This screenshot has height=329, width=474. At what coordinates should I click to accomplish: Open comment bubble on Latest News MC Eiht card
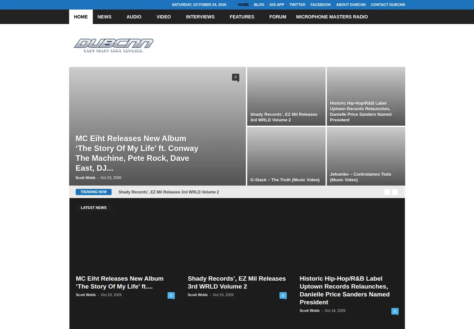coord(171,295)
